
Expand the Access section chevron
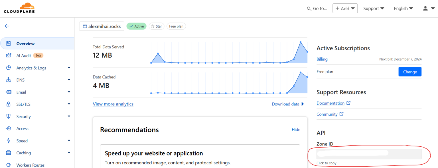(x=69, y=128)
